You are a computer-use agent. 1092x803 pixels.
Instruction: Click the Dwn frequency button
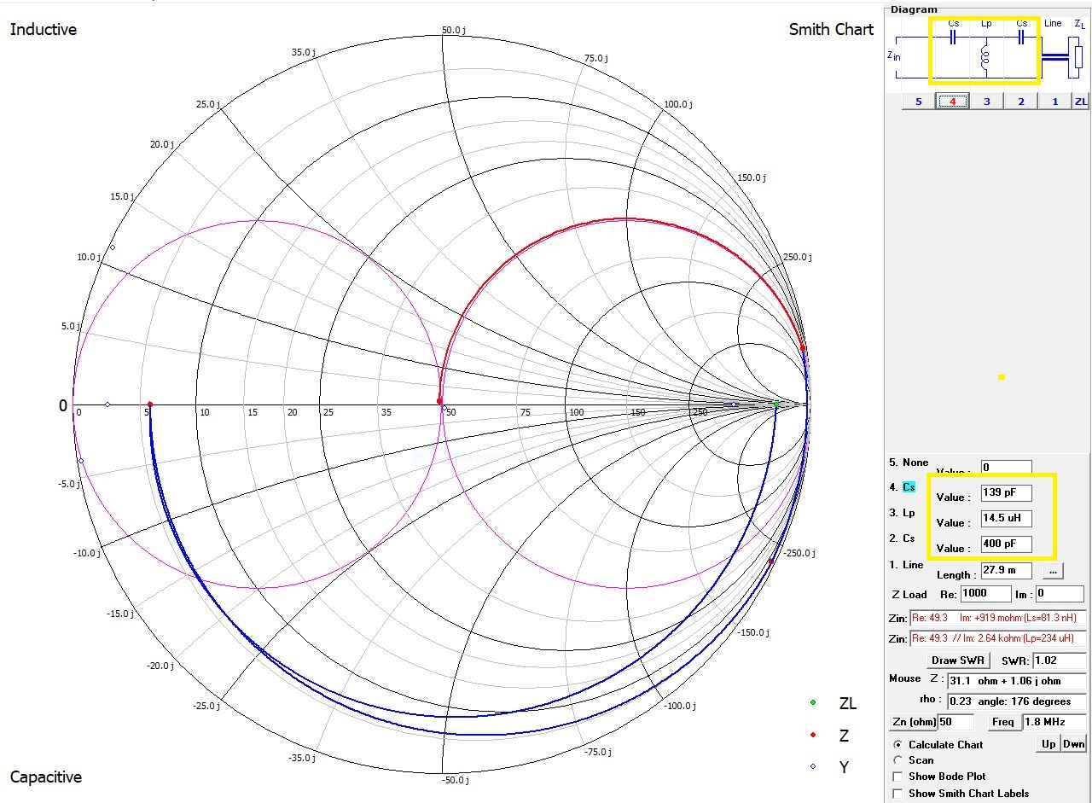click(x=1074, y=744)
